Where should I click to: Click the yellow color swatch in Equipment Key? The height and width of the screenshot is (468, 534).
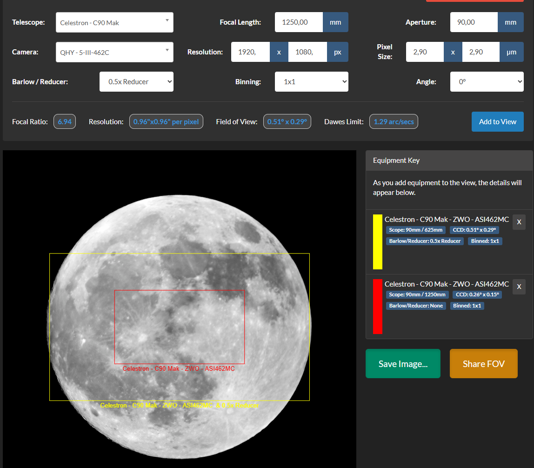378,242
